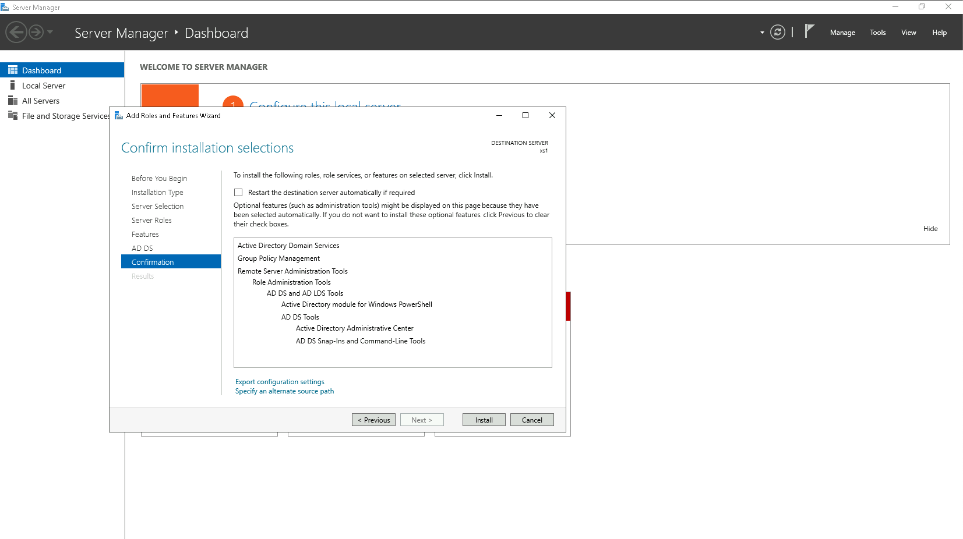Click the refresh dashboard icon
This screenshot has width=963, height=539.
(x=777, y=32)
